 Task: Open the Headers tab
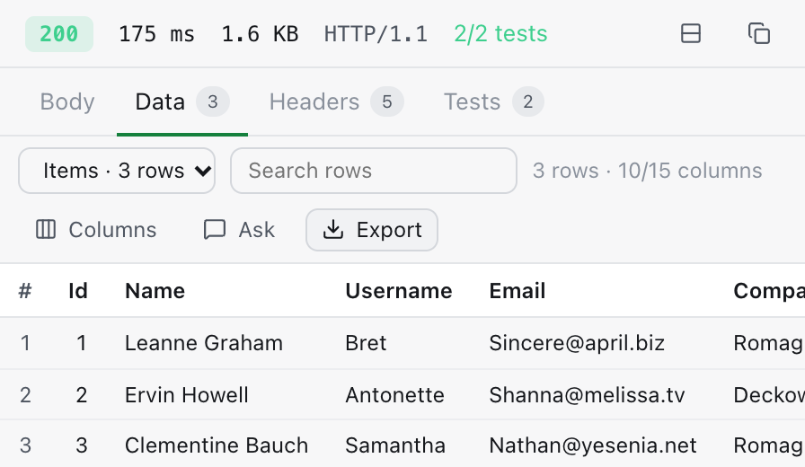336,101
